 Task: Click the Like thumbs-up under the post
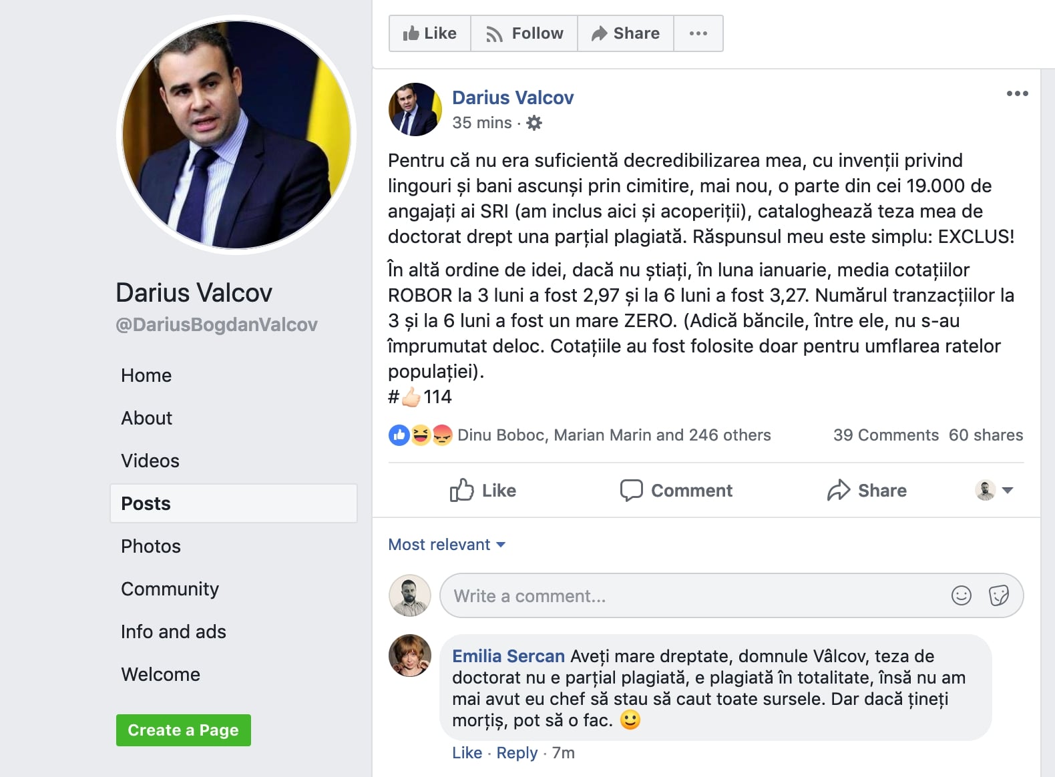click(483, 491)
